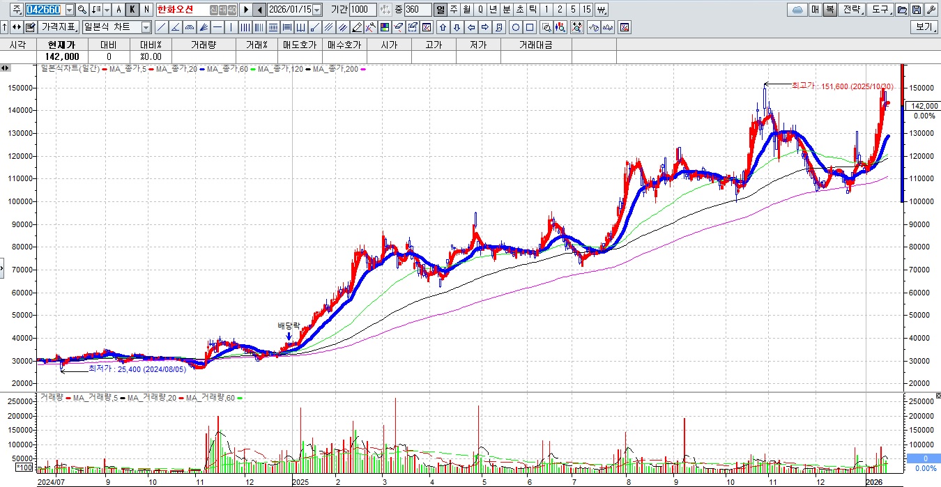Open the 도구 tools menu
This screenshot has height=487, width=941.
pyautogui.click(x=881, y=10)
